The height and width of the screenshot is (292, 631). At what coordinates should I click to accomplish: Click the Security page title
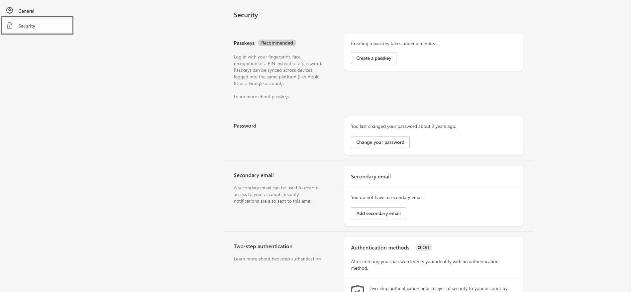246,15
